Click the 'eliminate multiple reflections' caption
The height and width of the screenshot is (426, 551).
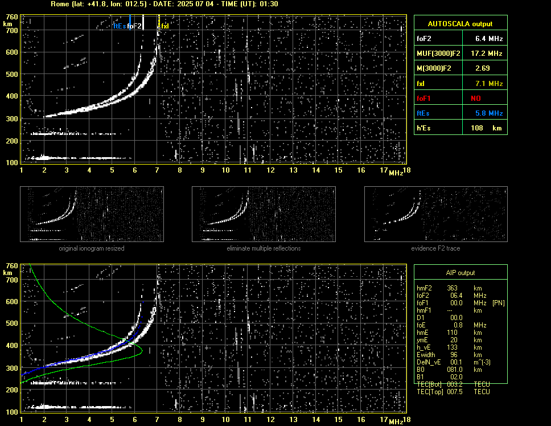(x=264, y=248)
